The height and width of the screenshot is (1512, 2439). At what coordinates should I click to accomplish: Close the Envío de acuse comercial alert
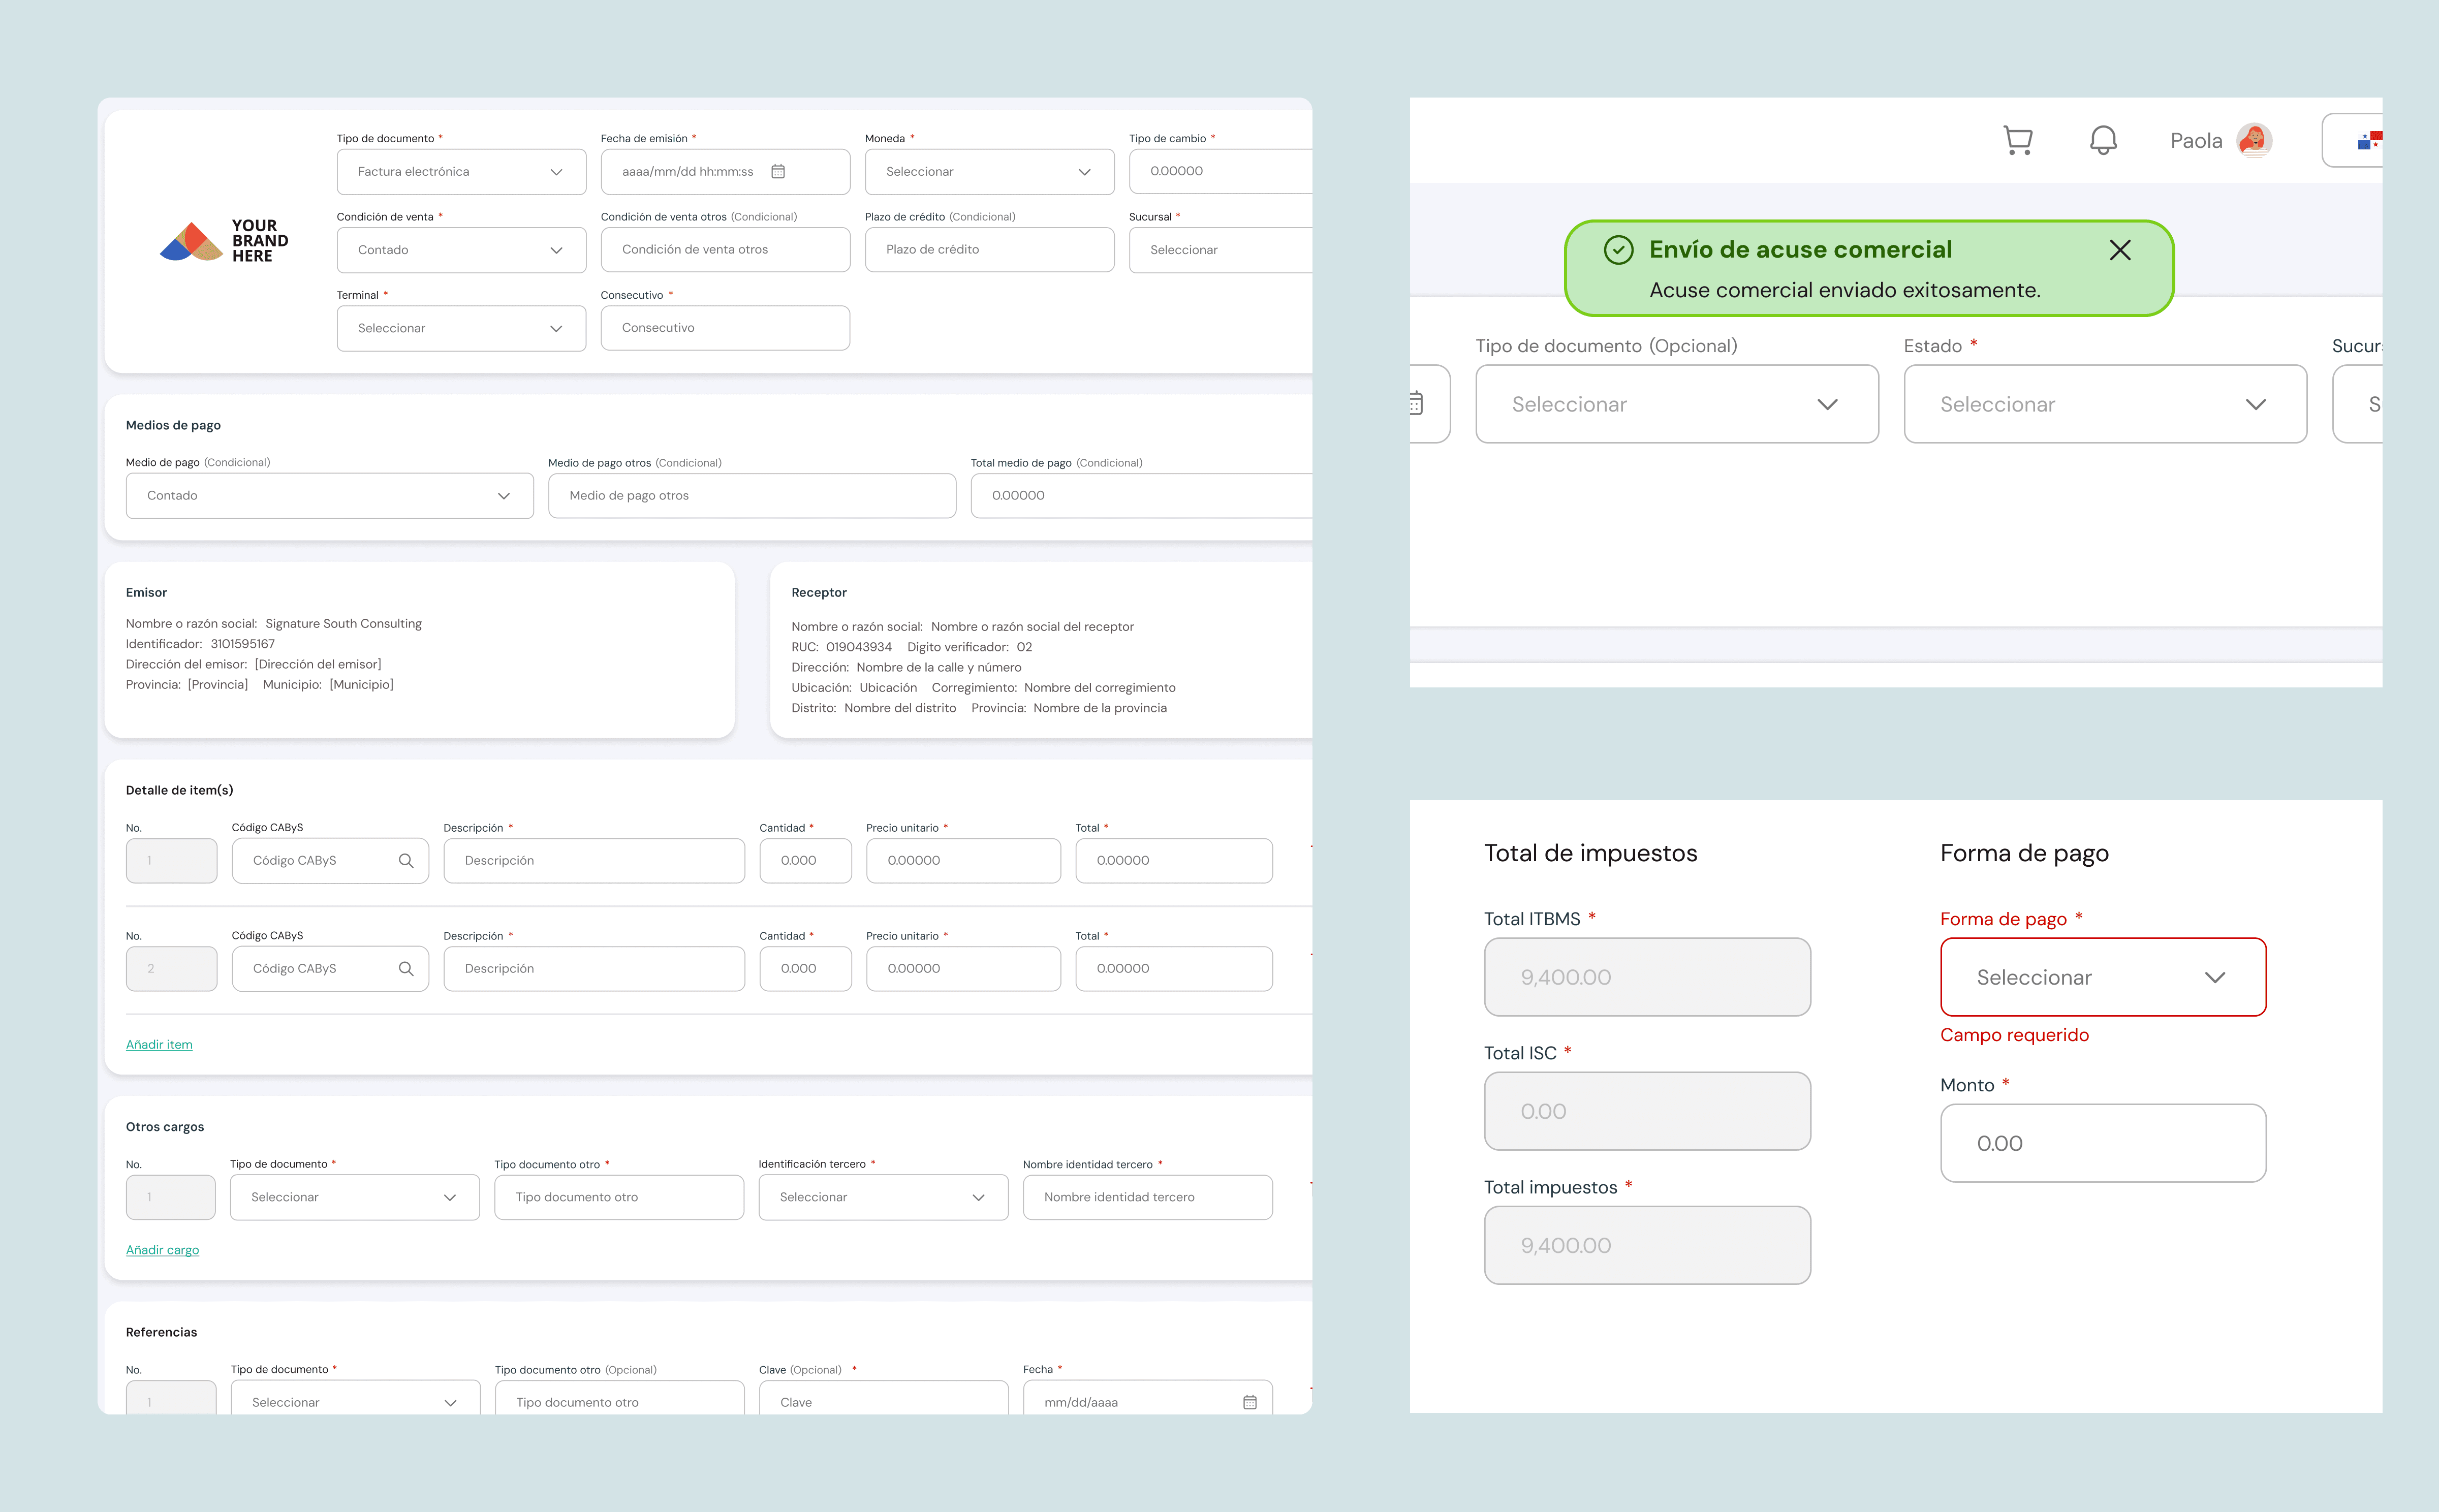[2120, 250]
